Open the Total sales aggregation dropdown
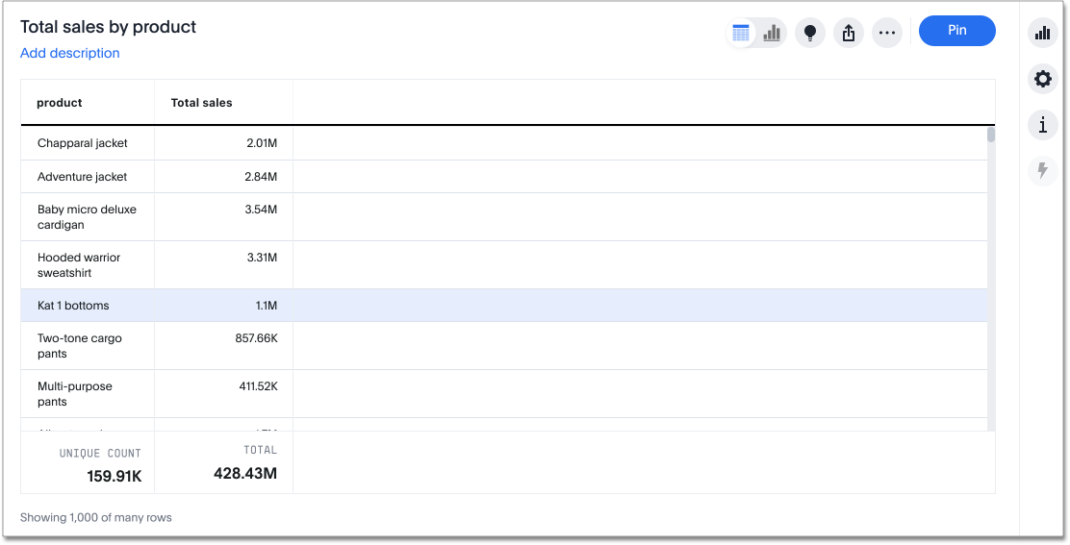1070x545 pixels. [x=260, y=450]
